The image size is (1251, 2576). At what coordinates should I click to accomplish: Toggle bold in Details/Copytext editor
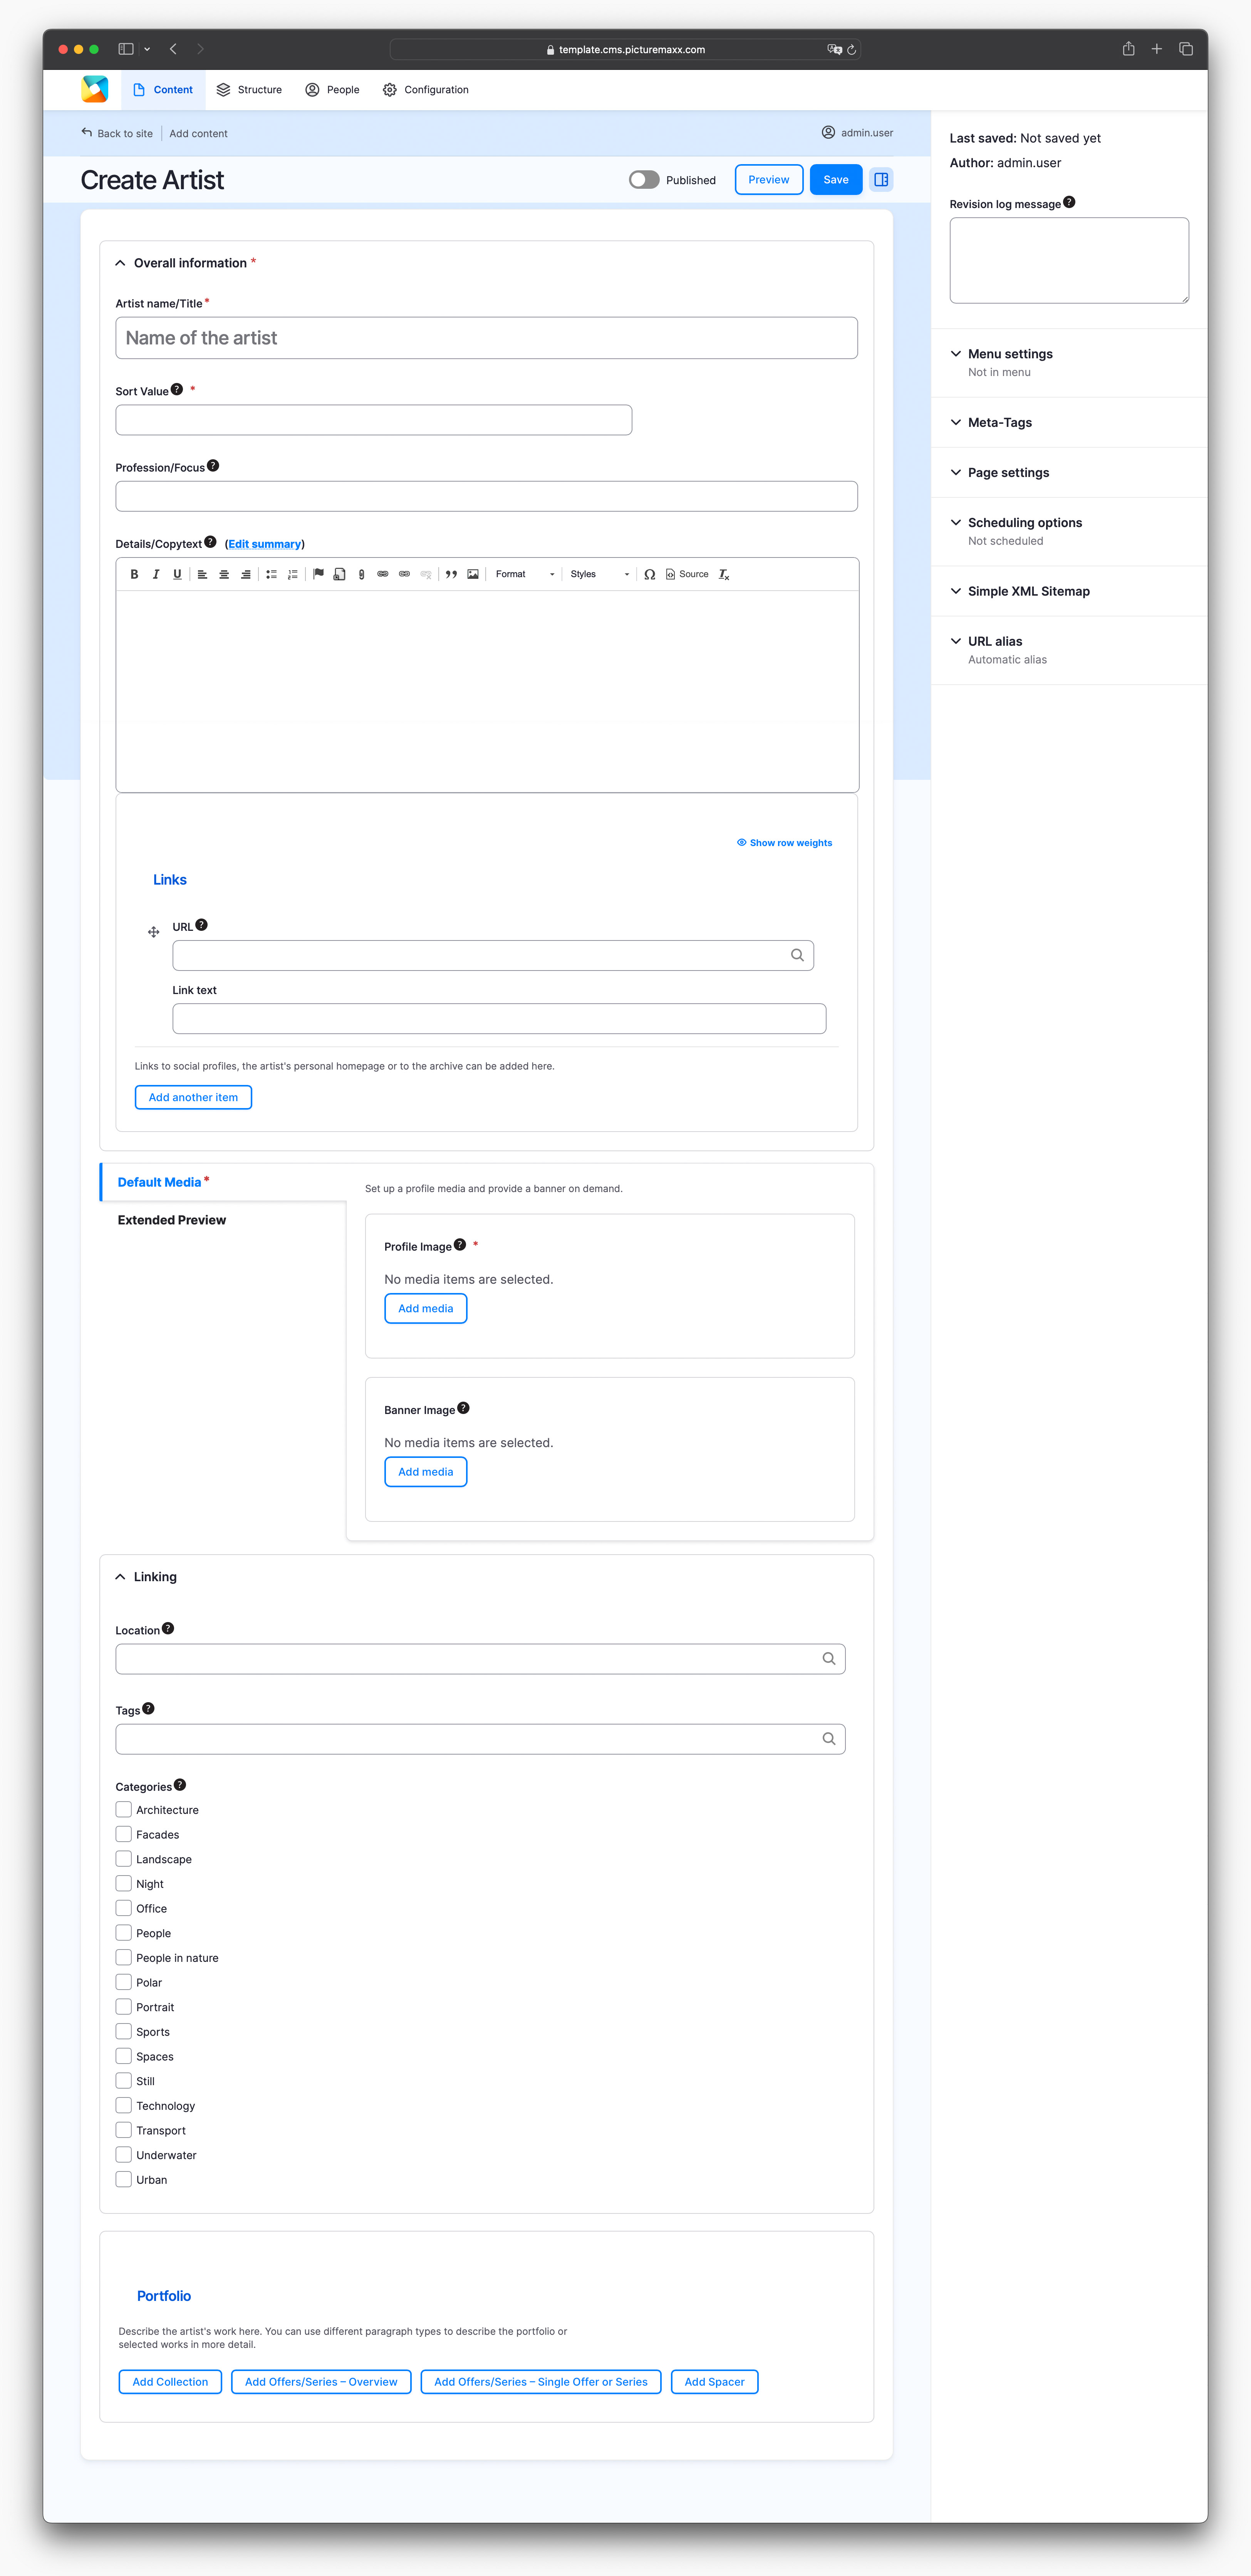click(134, 574)
